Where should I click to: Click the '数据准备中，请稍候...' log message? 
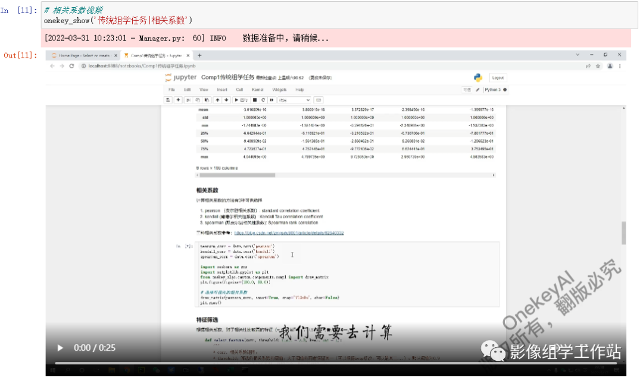(285, 38)
